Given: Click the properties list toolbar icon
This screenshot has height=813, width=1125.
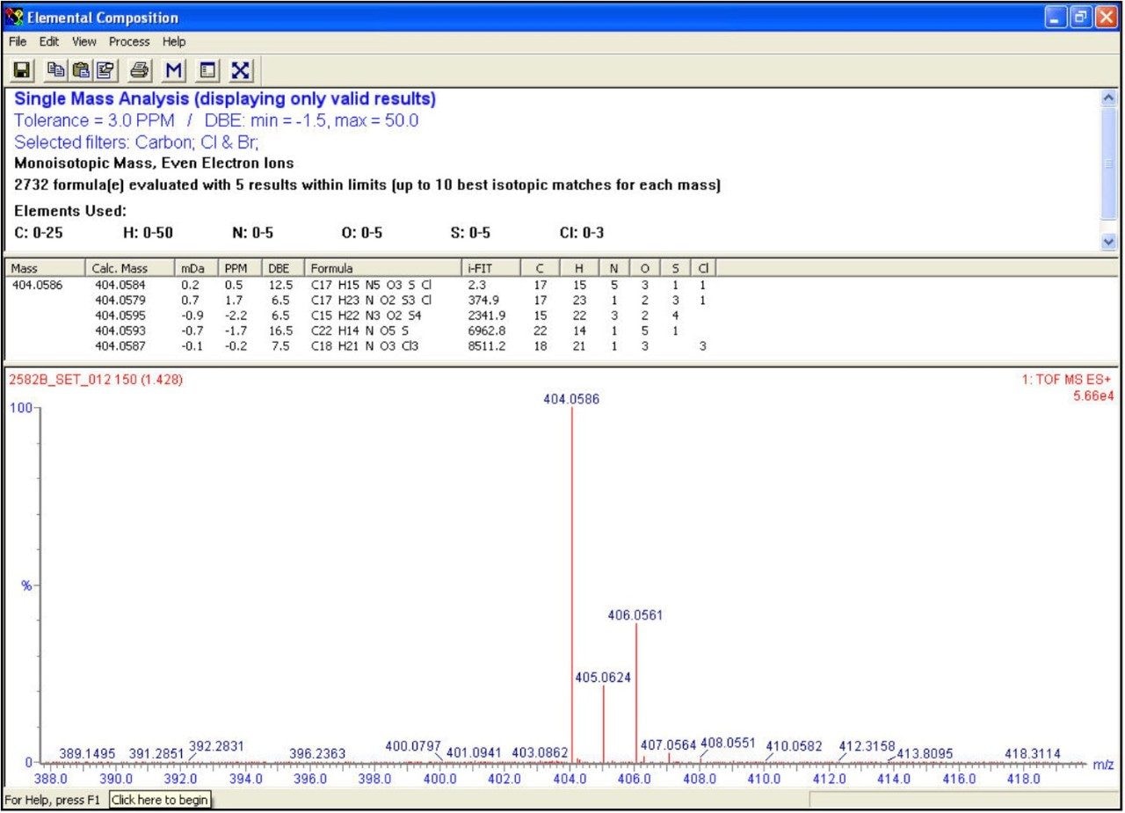Looking at the screenshot, I should click(105, 69).
